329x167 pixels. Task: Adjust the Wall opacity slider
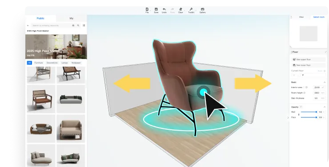[x=309, y=112]
